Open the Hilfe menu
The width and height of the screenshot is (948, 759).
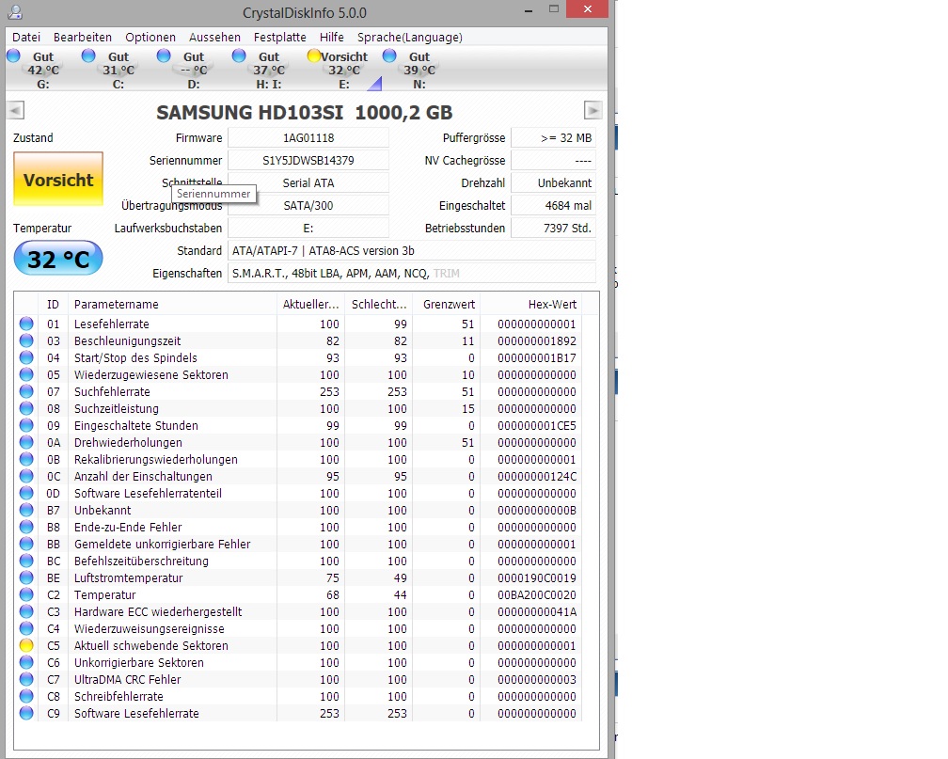click(x=331, y=37)
